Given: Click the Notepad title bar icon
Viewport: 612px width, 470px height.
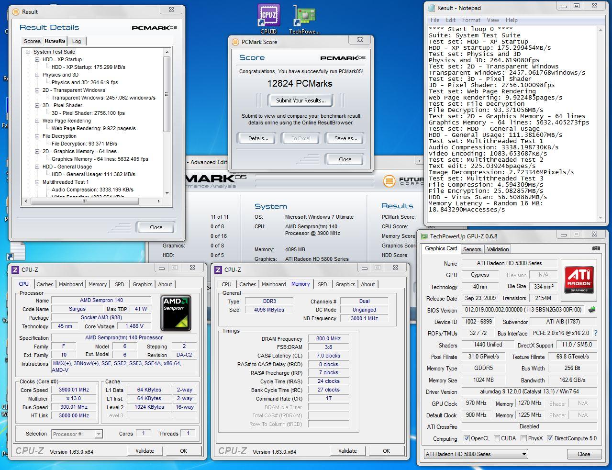Looking at the screenshot, I should [x=431, y=8].
